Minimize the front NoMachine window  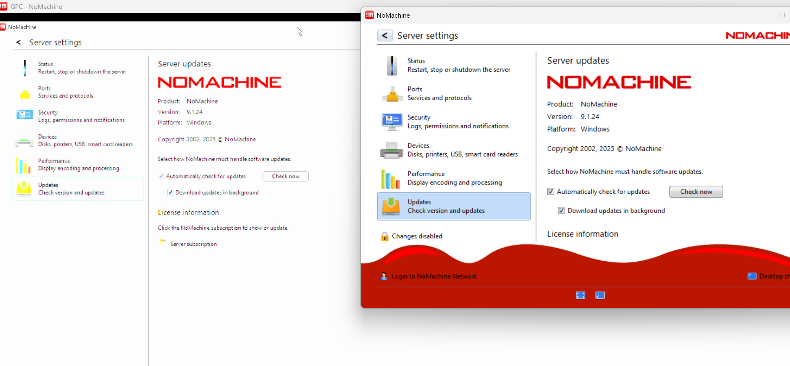pyautogui.click(x=757, y=15)
